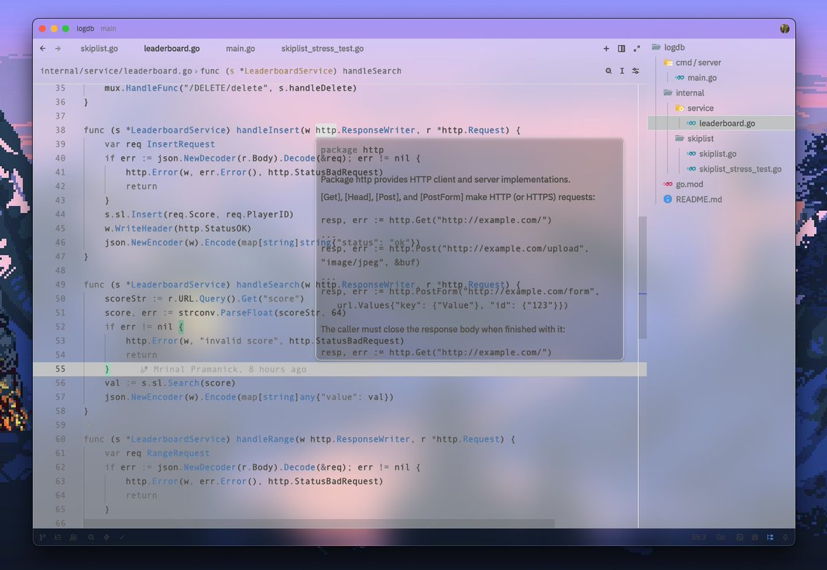
Task: Click the 55:3 cursor position
Action: coord(699,537)
